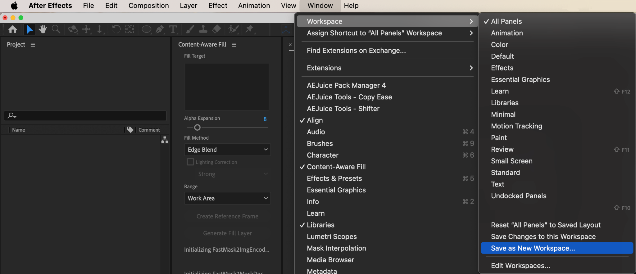This screenshot has height=274, width=636.
Task: Click Save as New Workspace
Action: tap(533, 248)
